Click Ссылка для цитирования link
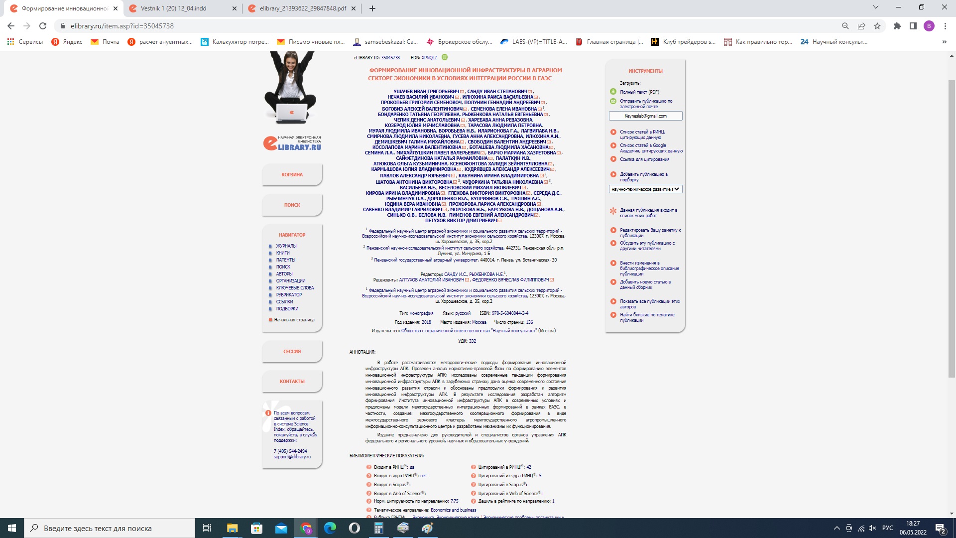956x538 pixels. click(644, 159)
